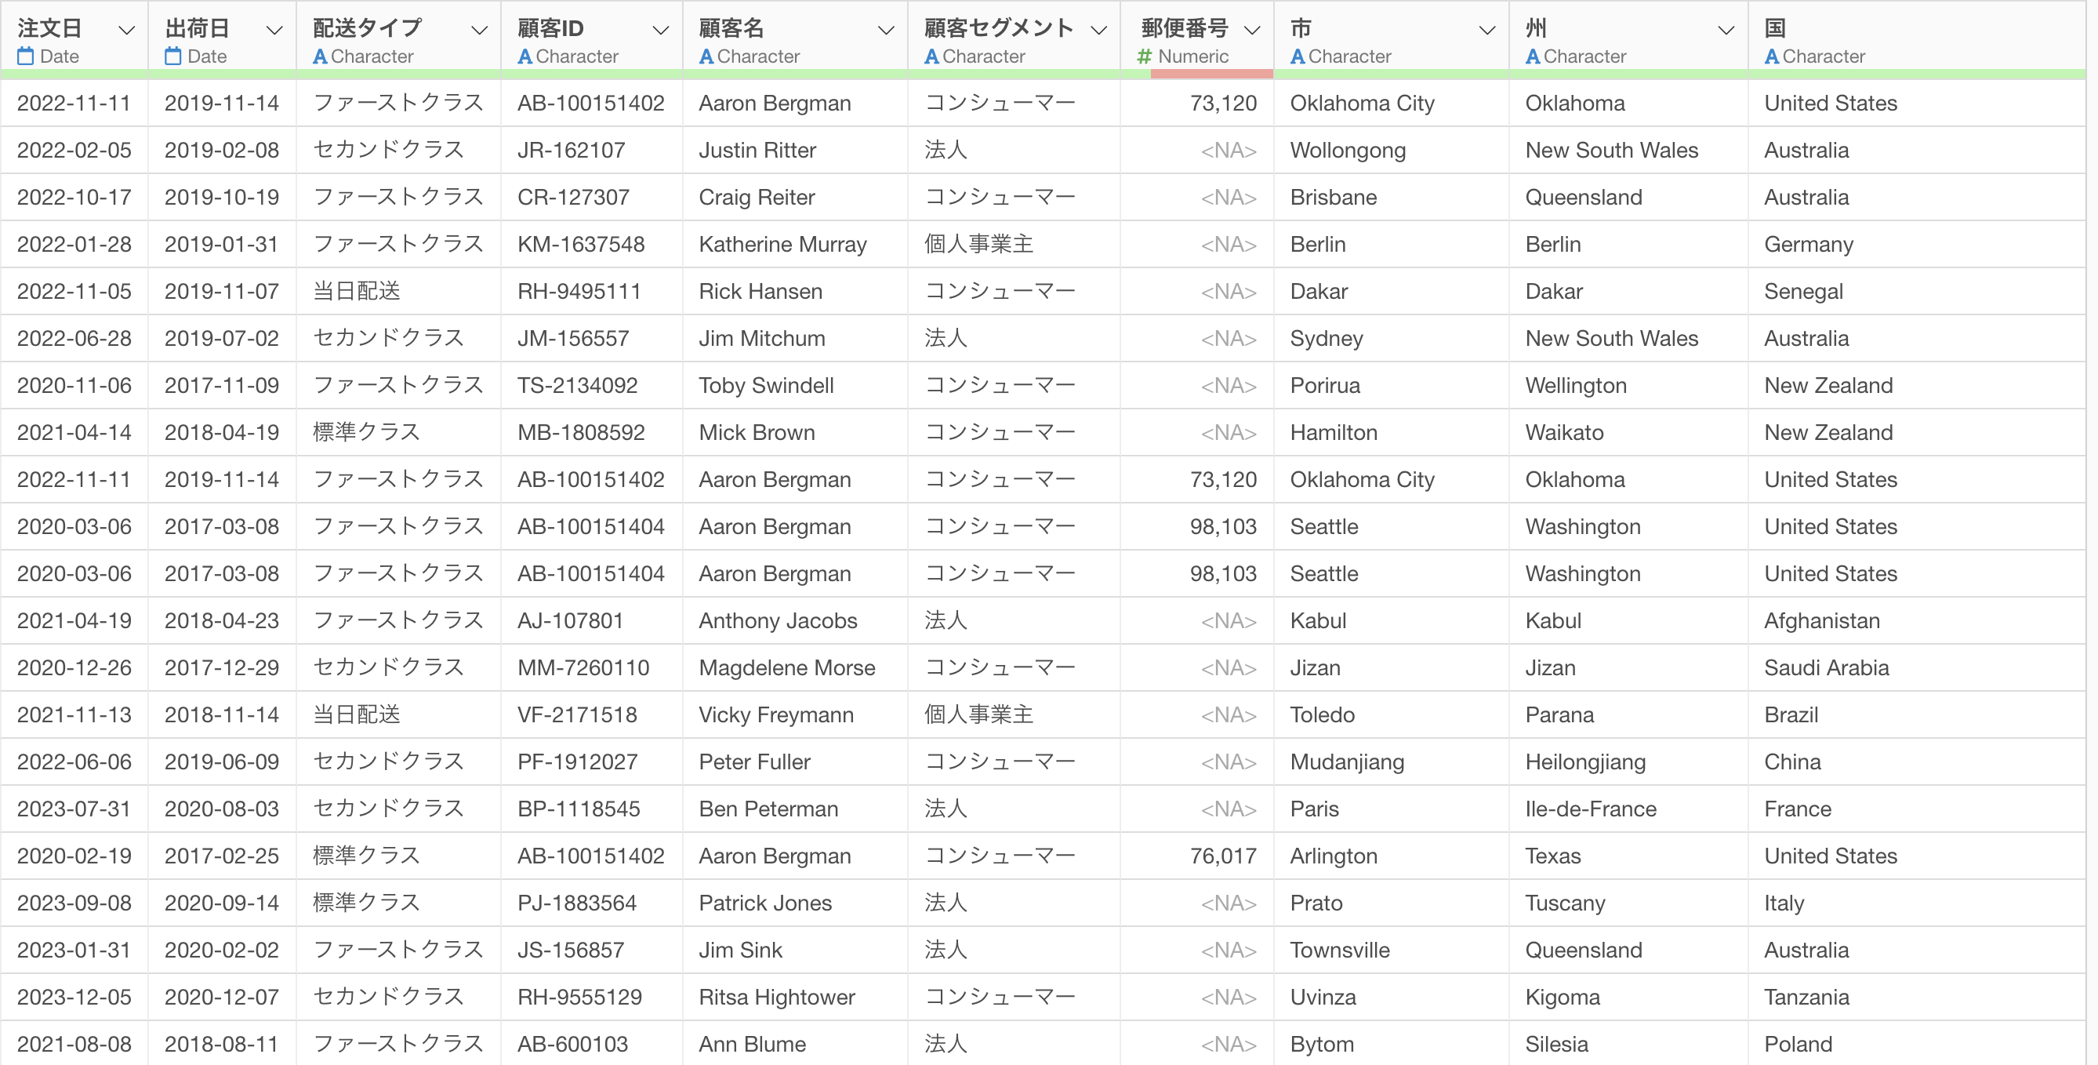This screenshot has width=2098, height=1065.
Task: Click the Character type icon under 国
Action: pos(1771,56)
